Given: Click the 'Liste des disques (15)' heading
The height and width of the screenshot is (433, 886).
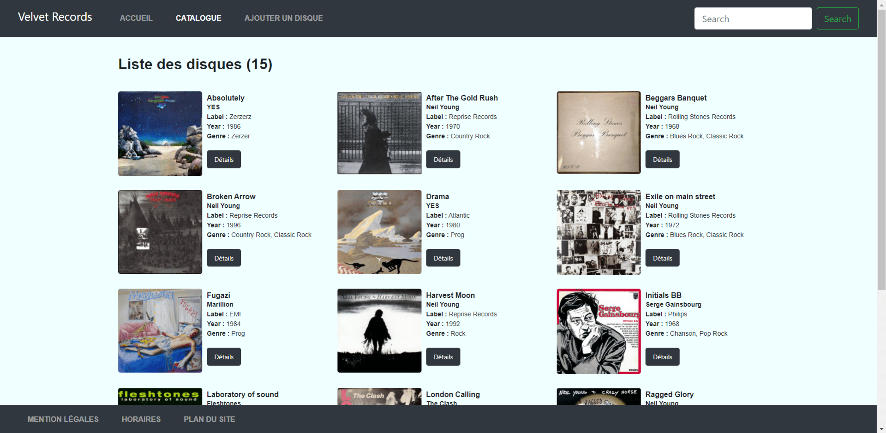Looking at the screenshot, I should (195, 64).
